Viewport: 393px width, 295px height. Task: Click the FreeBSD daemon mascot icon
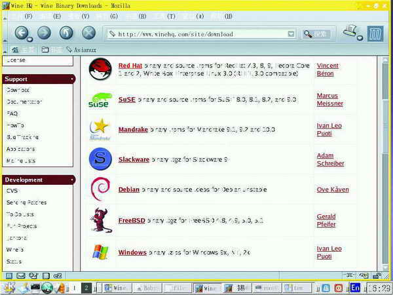tap(100, 220)
